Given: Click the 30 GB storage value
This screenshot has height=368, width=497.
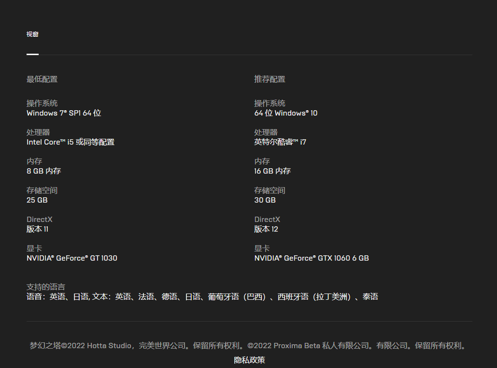Looking at the screenshot, I should point(265,200).
